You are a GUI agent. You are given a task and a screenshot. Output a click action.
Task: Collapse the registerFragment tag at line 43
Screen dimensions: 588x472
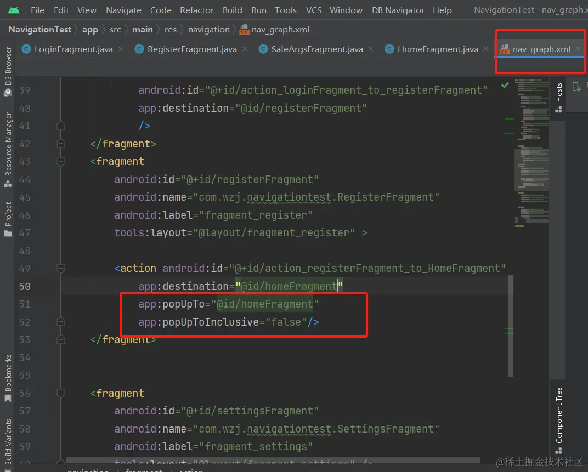click(61, 162)
